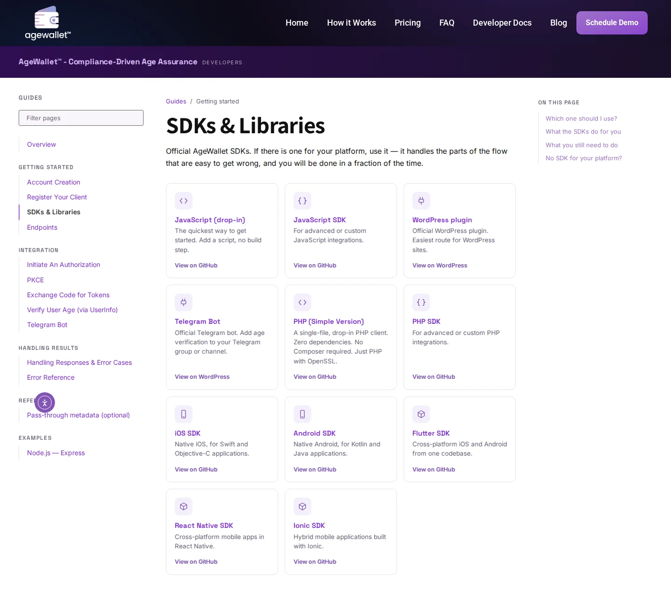View Android SDK on GitHub

click(315, 470)
